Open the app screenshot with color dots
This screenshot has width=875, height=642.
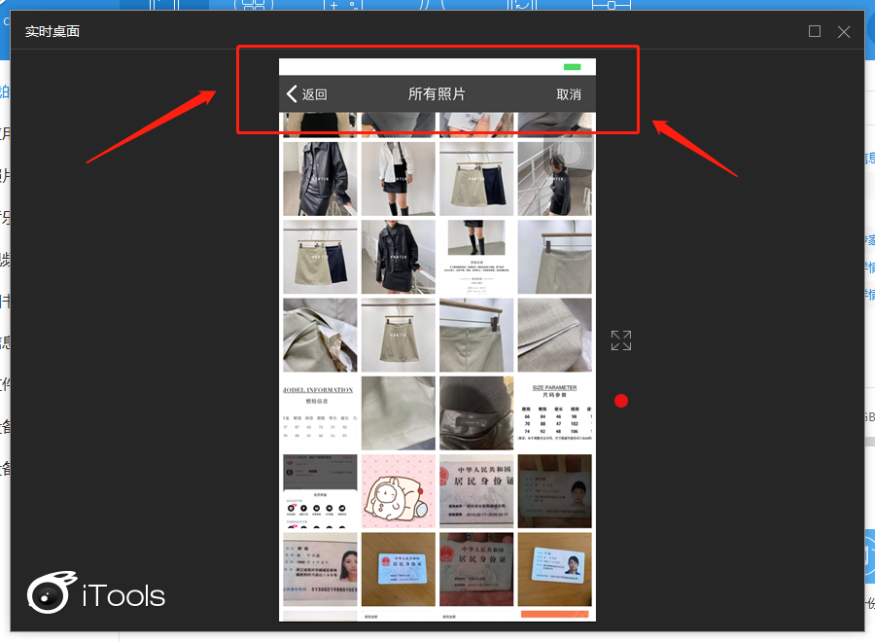tap(320, 491)
